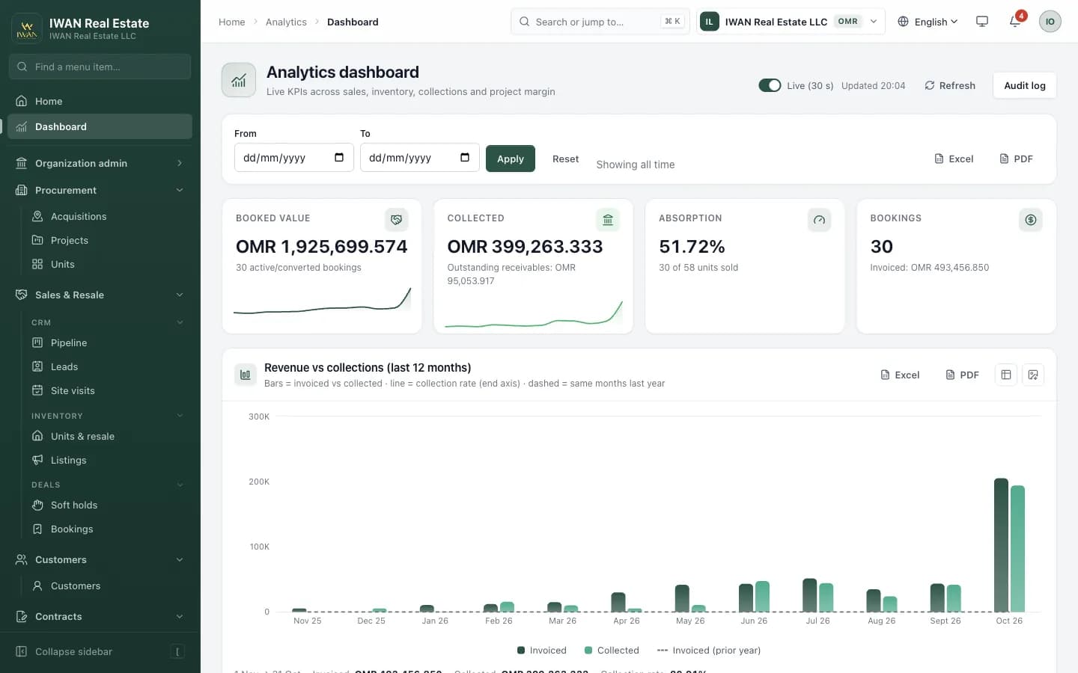Go to Home in the sidebar
Image resolution: width=1078 pixels, height=673 pixels.
(100, 101)
